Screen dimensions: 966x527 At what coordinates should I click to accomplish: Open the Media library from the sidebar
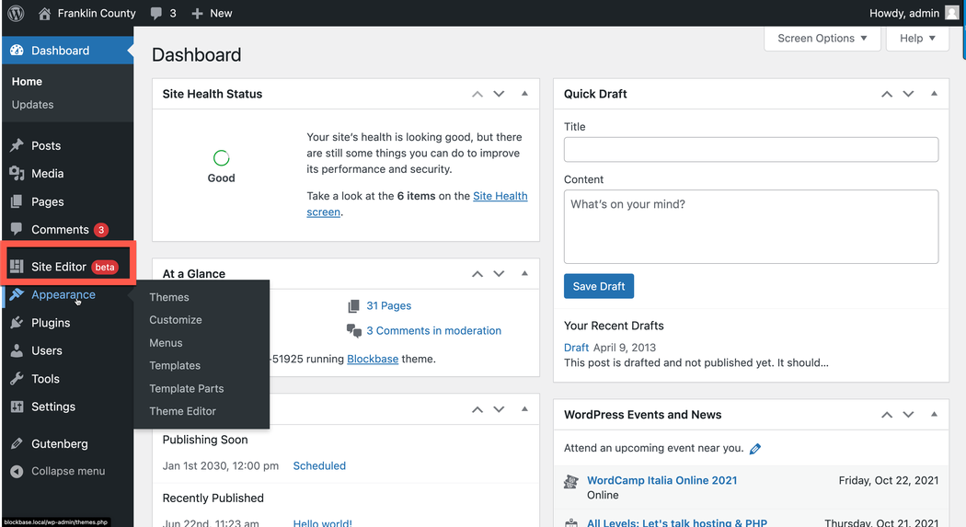(x=47, y=174)
